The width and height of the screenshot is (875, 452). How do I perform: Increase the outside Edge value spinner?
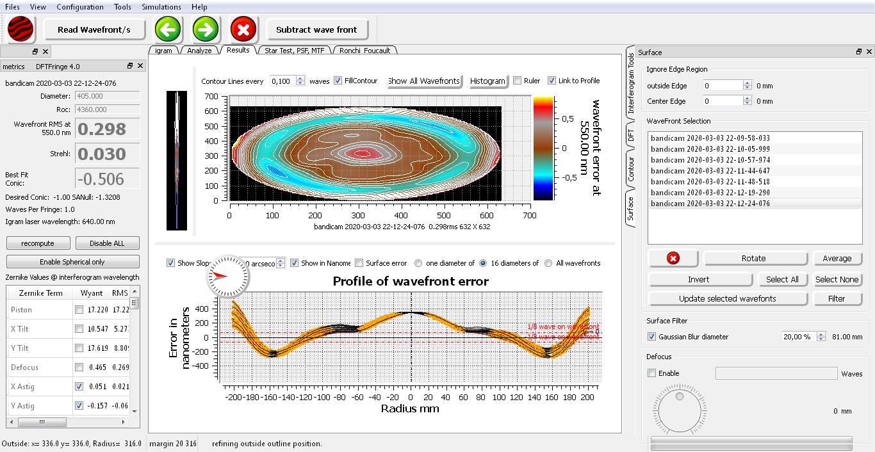(747, 83)
